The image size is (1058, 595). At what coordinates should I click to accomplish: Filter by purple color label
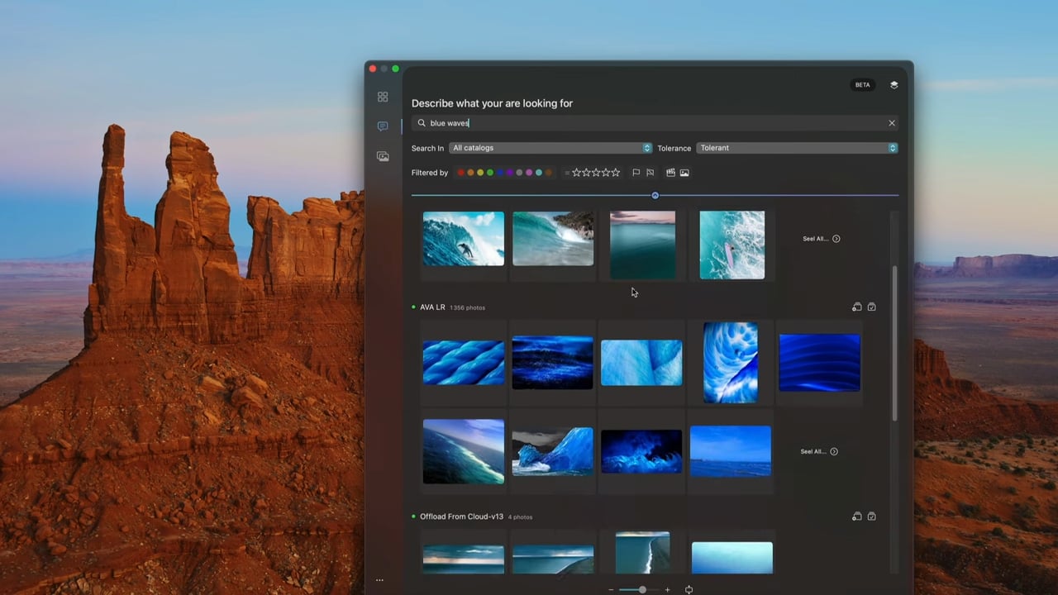509,173
